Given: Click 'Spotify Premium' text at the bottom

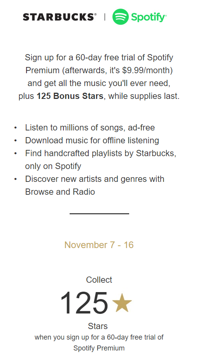Looking at the screenshot, I should point(99,348).
